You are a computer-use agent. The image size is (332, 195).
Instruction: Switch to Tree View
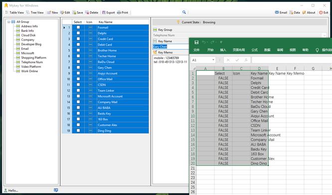click(35, 12)
